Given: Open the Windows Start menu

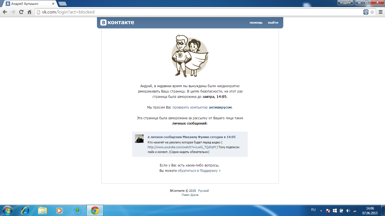Looking at the screenshot, I should 7,210.
